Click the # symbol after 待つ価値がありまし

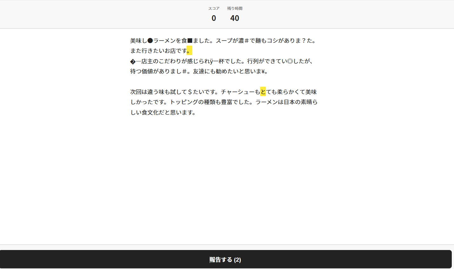tap(184, 72)
